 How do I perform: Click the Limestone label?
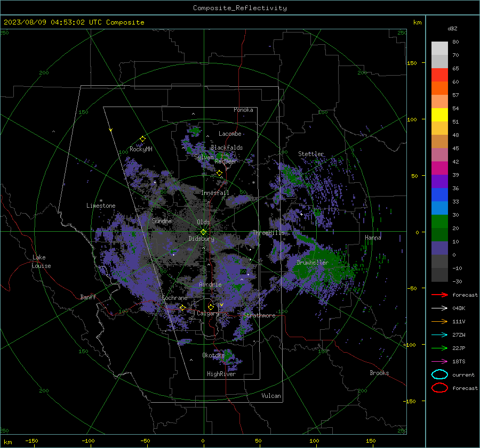pos(101,206)
